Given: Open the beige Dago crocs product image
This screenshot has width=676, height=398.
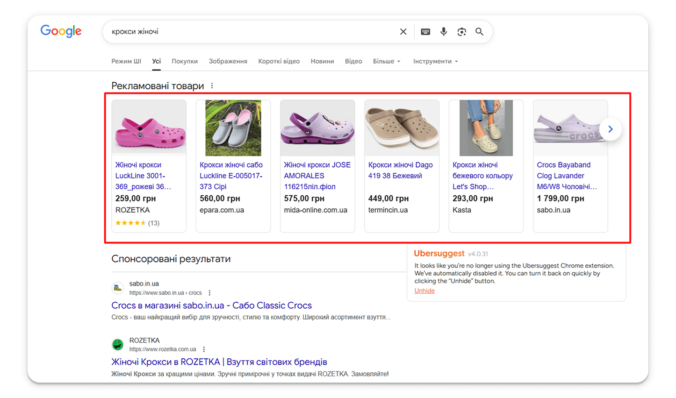Looking at the screenshot, I should 402,128.
